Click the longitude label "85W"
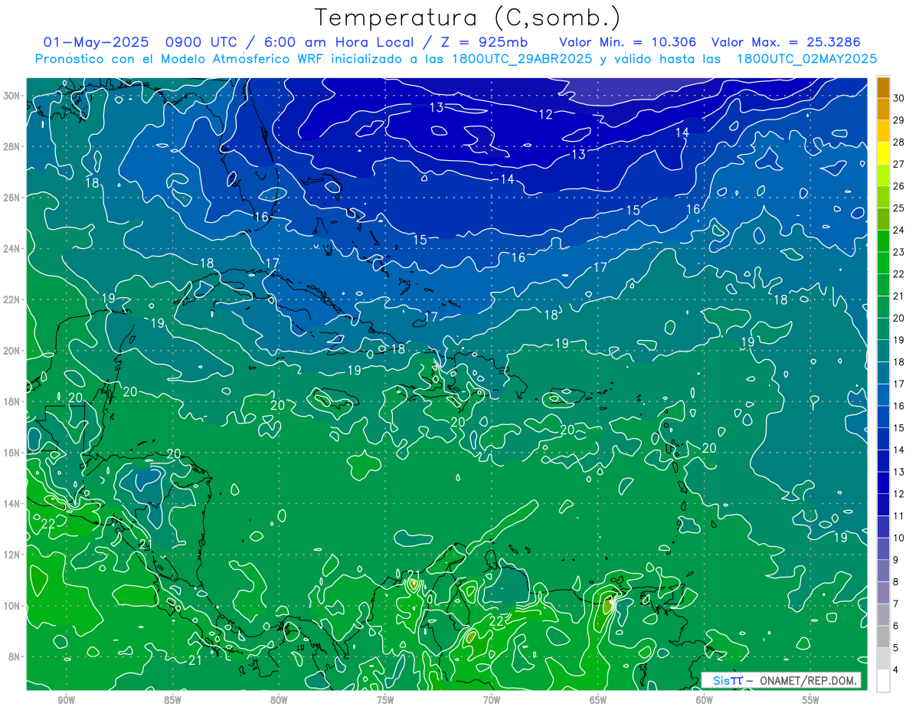Image resolution: width=919 pixels, height=710 pixels. pyautogui.click(x=172, y=700)
